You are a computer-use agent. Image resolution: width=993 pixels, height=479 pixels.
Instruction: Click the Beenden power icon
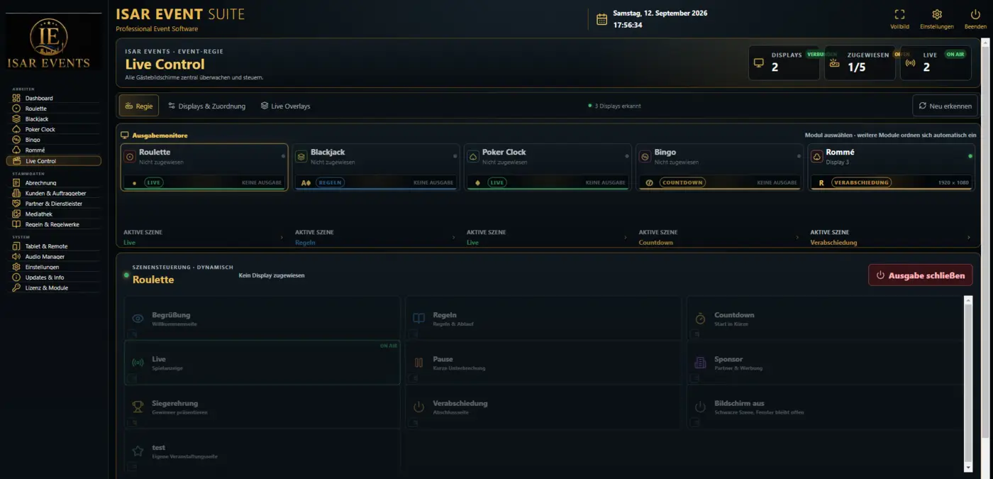coord(975,14)
